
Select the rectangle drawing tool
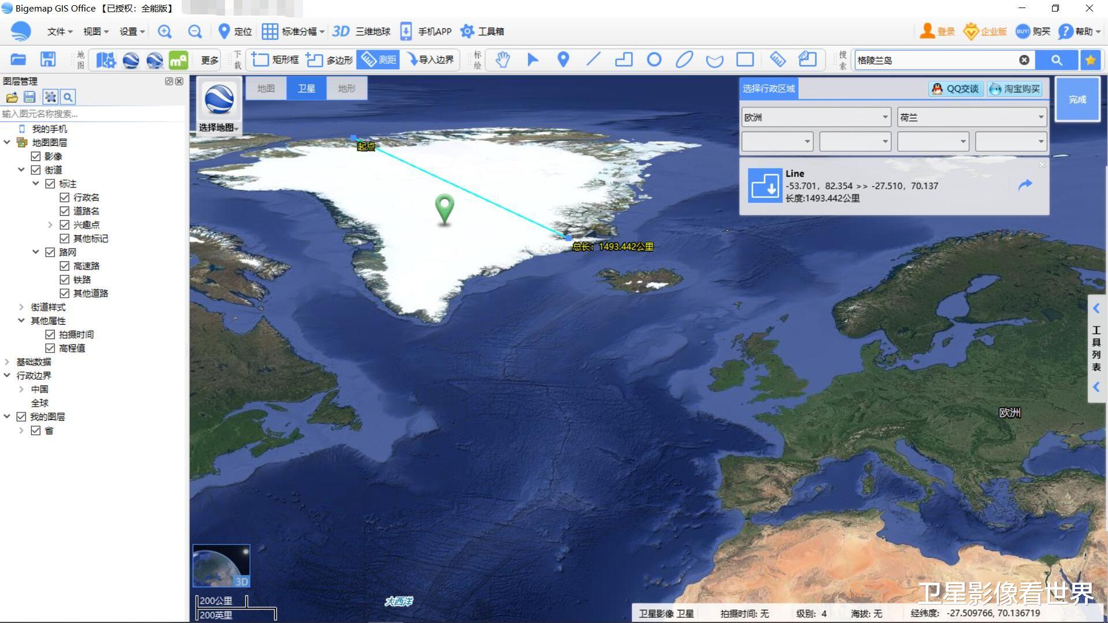pyautogui.click(x=745, y=59)
